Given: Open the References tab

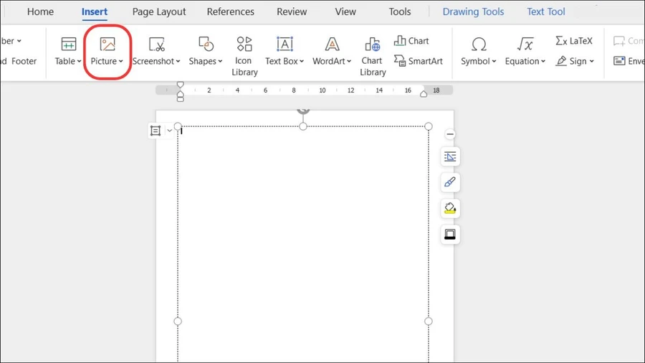Looking at the screenshot, I should point(230,11).
